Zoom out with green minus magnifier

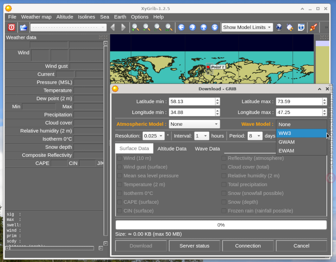pyautogui.click(x=147, y=27)
